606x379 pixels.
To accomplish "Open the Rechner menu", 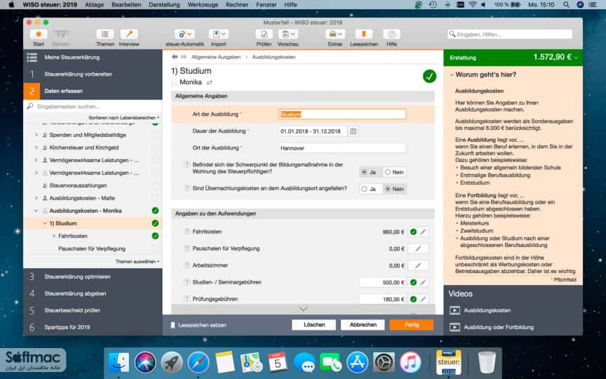I will point(237,5).
